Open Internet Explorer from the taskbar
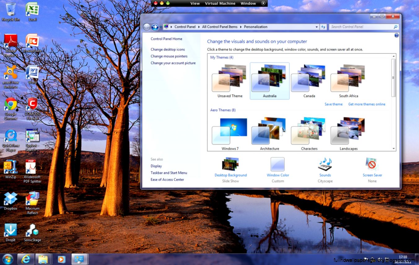This screenshot has width=419, height=265. 26,259
